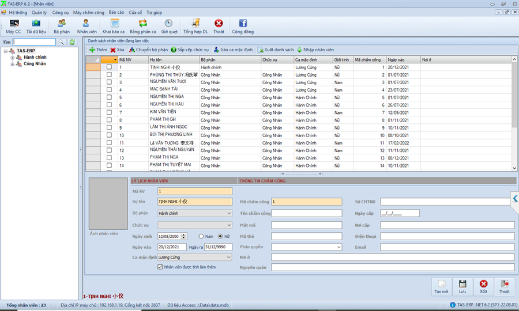Toggle Nhân viên được tính làm thêm checkbox
Viewport: 519px width, 311px height.
[x=160, y=267]
